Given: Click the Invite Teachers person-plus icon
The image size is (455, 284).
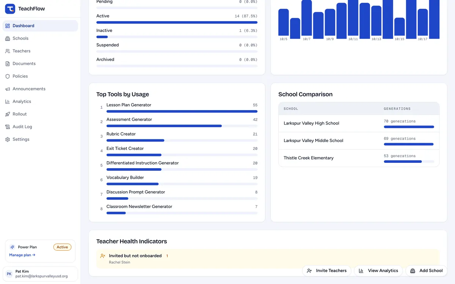Looking at the screenshot, I should pyautogui.click(x=309, y=271).
